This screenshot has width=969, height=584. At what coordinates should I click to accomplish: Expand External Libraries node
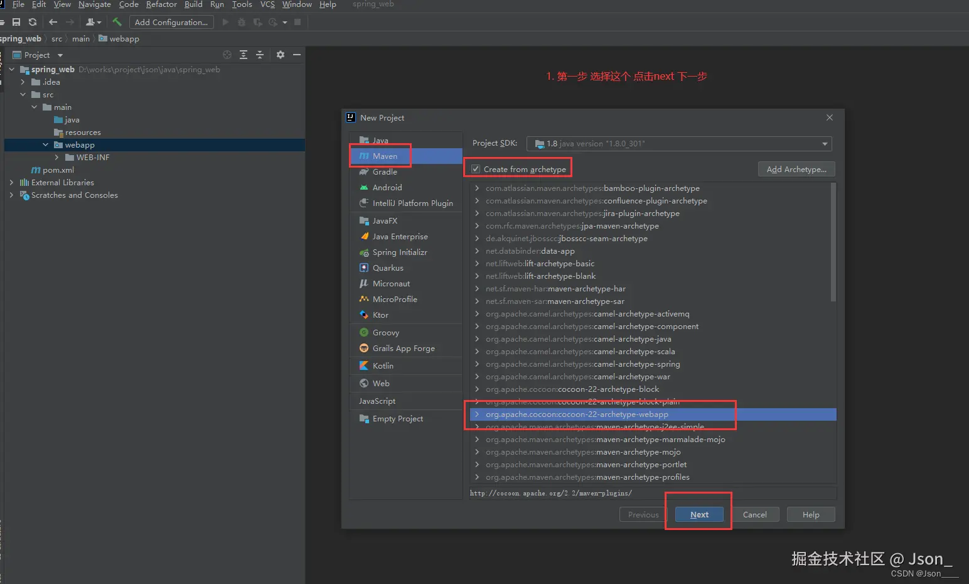[x=11, y=182]
